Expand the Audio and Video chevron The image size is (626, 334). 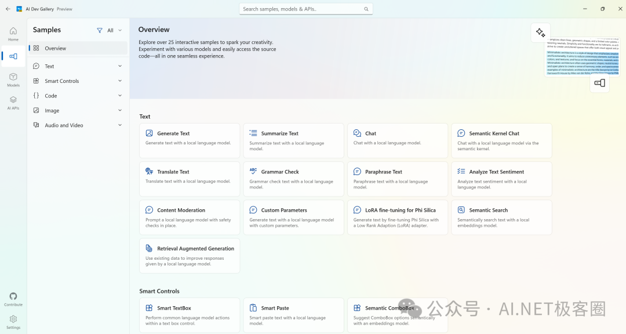[x=120, y=125]
